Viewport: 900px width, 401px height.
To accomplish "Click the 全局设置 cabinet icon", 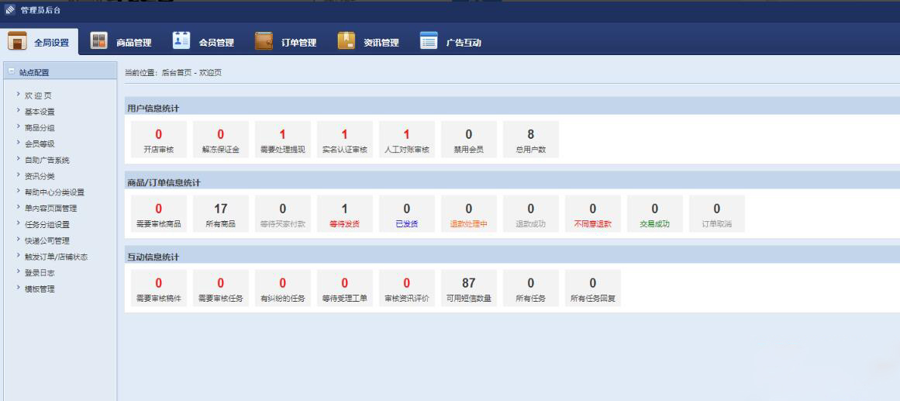I will point(17,42).
